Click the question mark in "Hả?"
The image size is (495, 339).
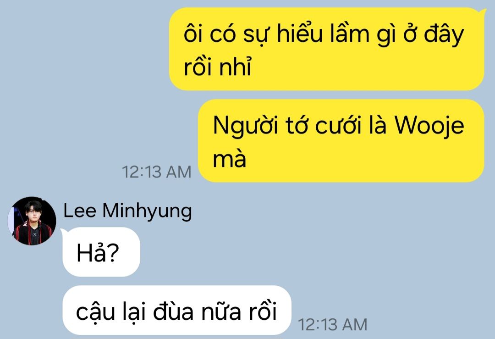tap(112, 252)
